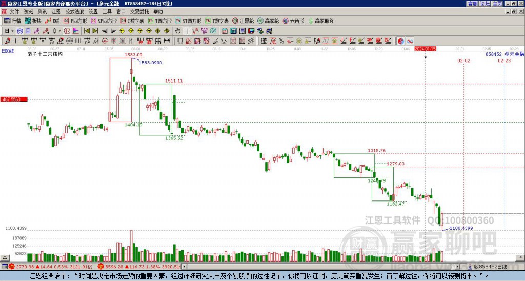Screen dimensions: 525x281
Task: Click the 1100.4399 low price annotation
Action: click(461, 228)
